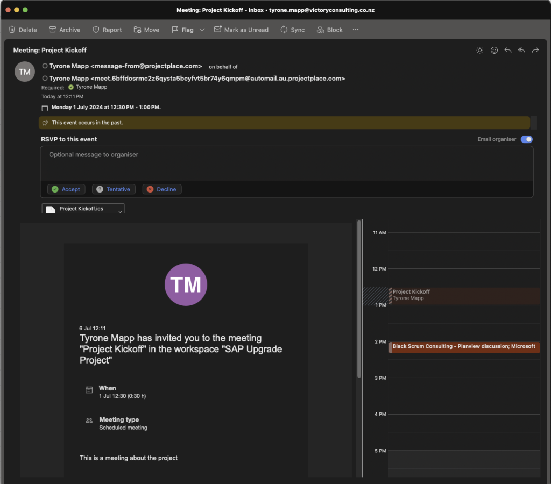Switch theme with the sun icon
The image size is (551, 484).
479,51
